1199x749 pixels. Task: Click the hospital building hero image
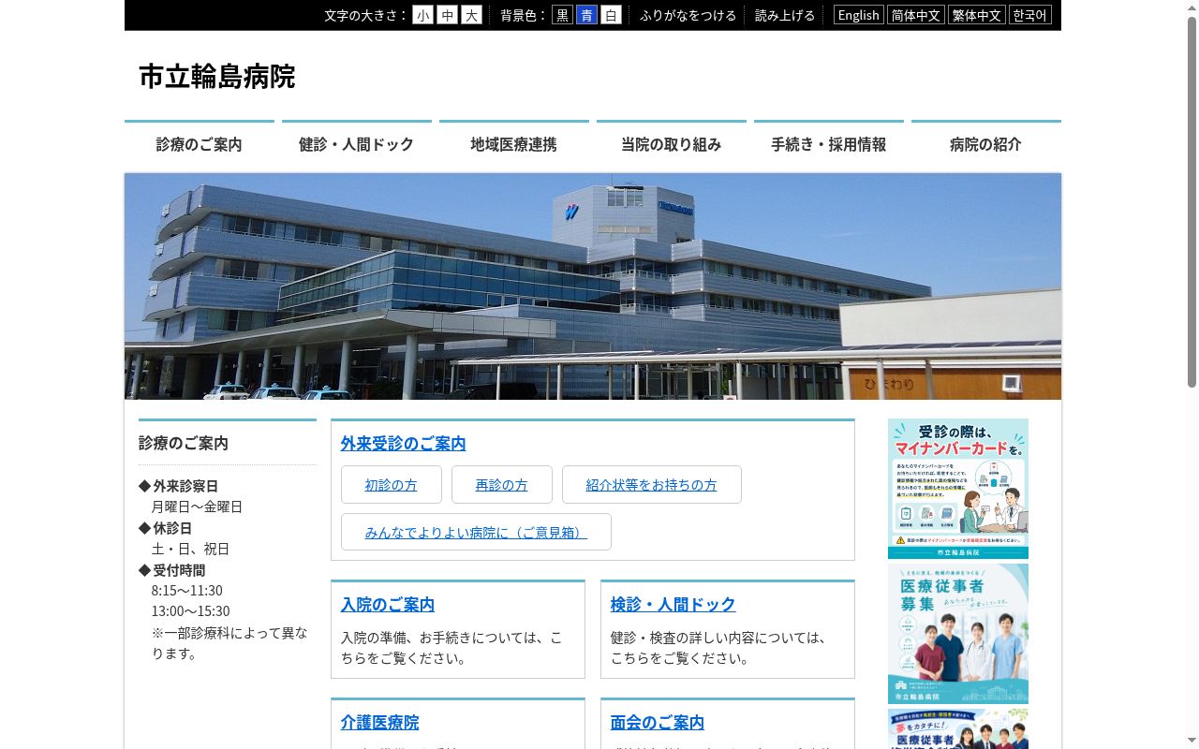point(593,286)
